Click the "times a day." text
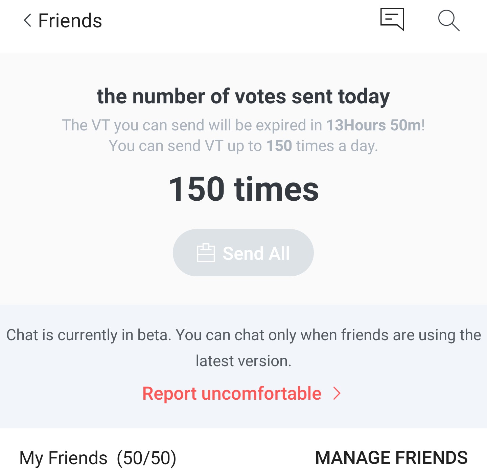This screenshot has height=475, width=487. (x=337, y=146)
